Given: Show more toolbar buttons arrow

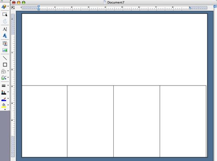Looking at the screenshot, I should [5, 109].
